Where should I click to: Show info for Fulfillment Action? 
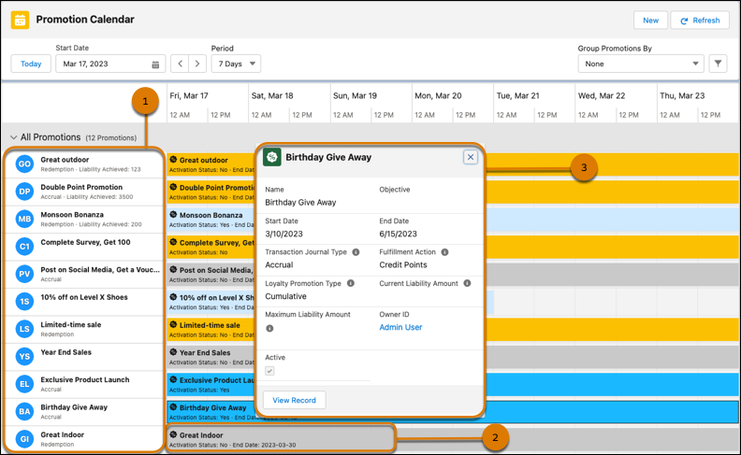click(444, 252)
